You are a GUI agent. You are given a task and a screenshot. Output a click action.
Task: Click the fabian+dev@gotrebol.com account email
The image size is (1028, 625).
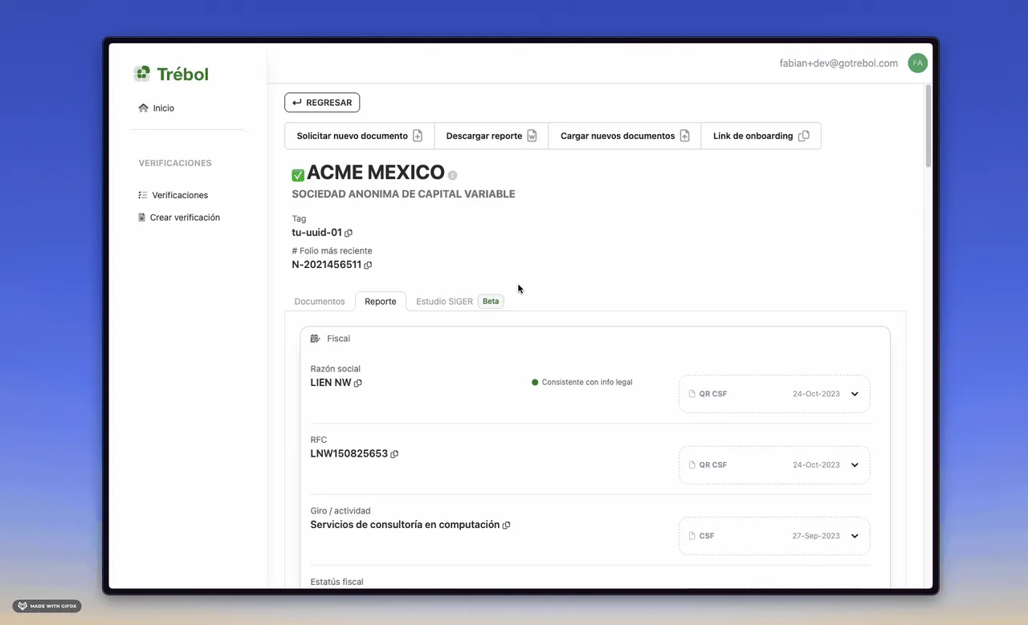[x=838, y=63]
